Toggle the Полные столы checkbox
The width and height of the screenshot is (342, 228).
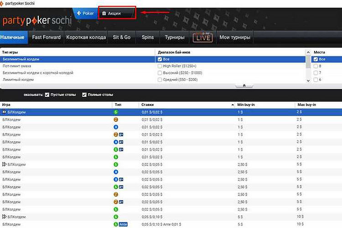(x=84, y=95)
